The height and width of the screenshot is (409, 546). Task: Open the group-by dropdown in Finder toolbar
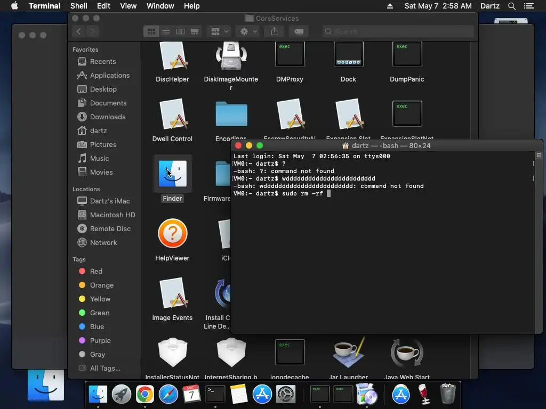(x=219, y=31)
